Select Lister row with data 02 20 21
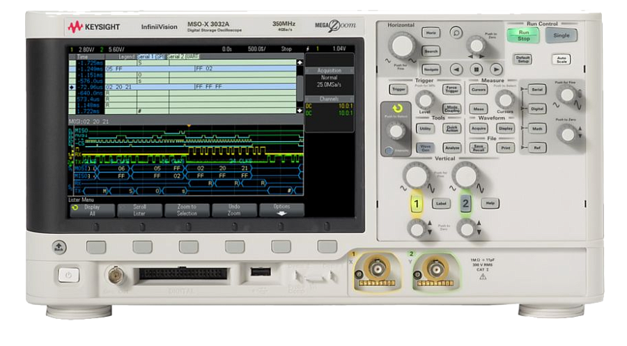 (183, 87)
